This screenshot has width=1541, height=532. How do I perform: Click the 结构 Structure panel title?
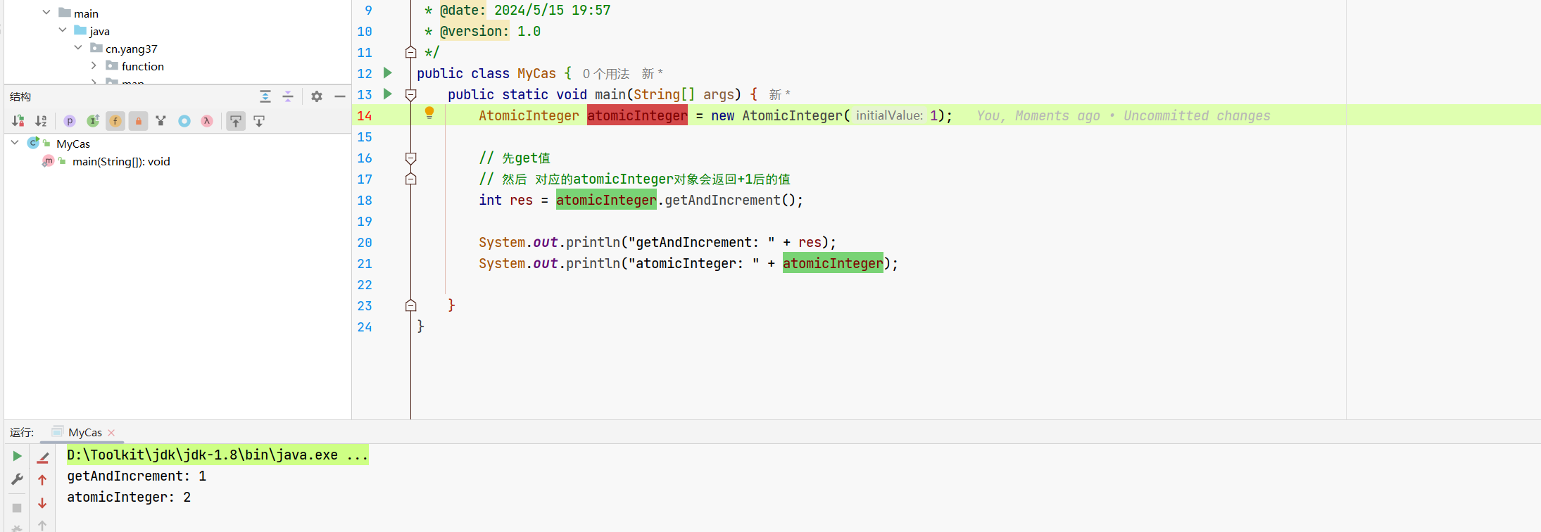point(20,96)
